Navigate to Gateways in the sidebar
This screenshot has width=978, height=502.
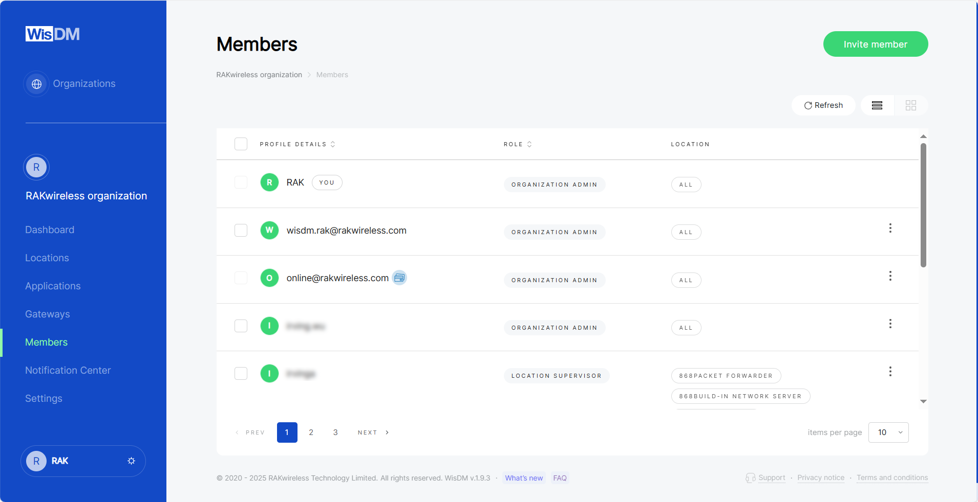pyautogui.click(x=47, y=314)
